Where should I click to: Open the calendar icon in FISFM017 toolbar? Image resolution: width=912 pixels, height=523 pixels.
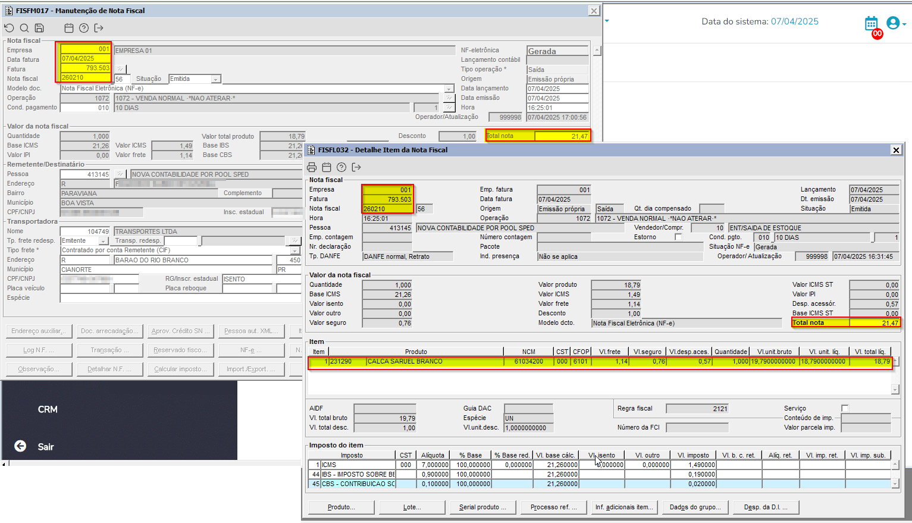click(x=69, y=28)
